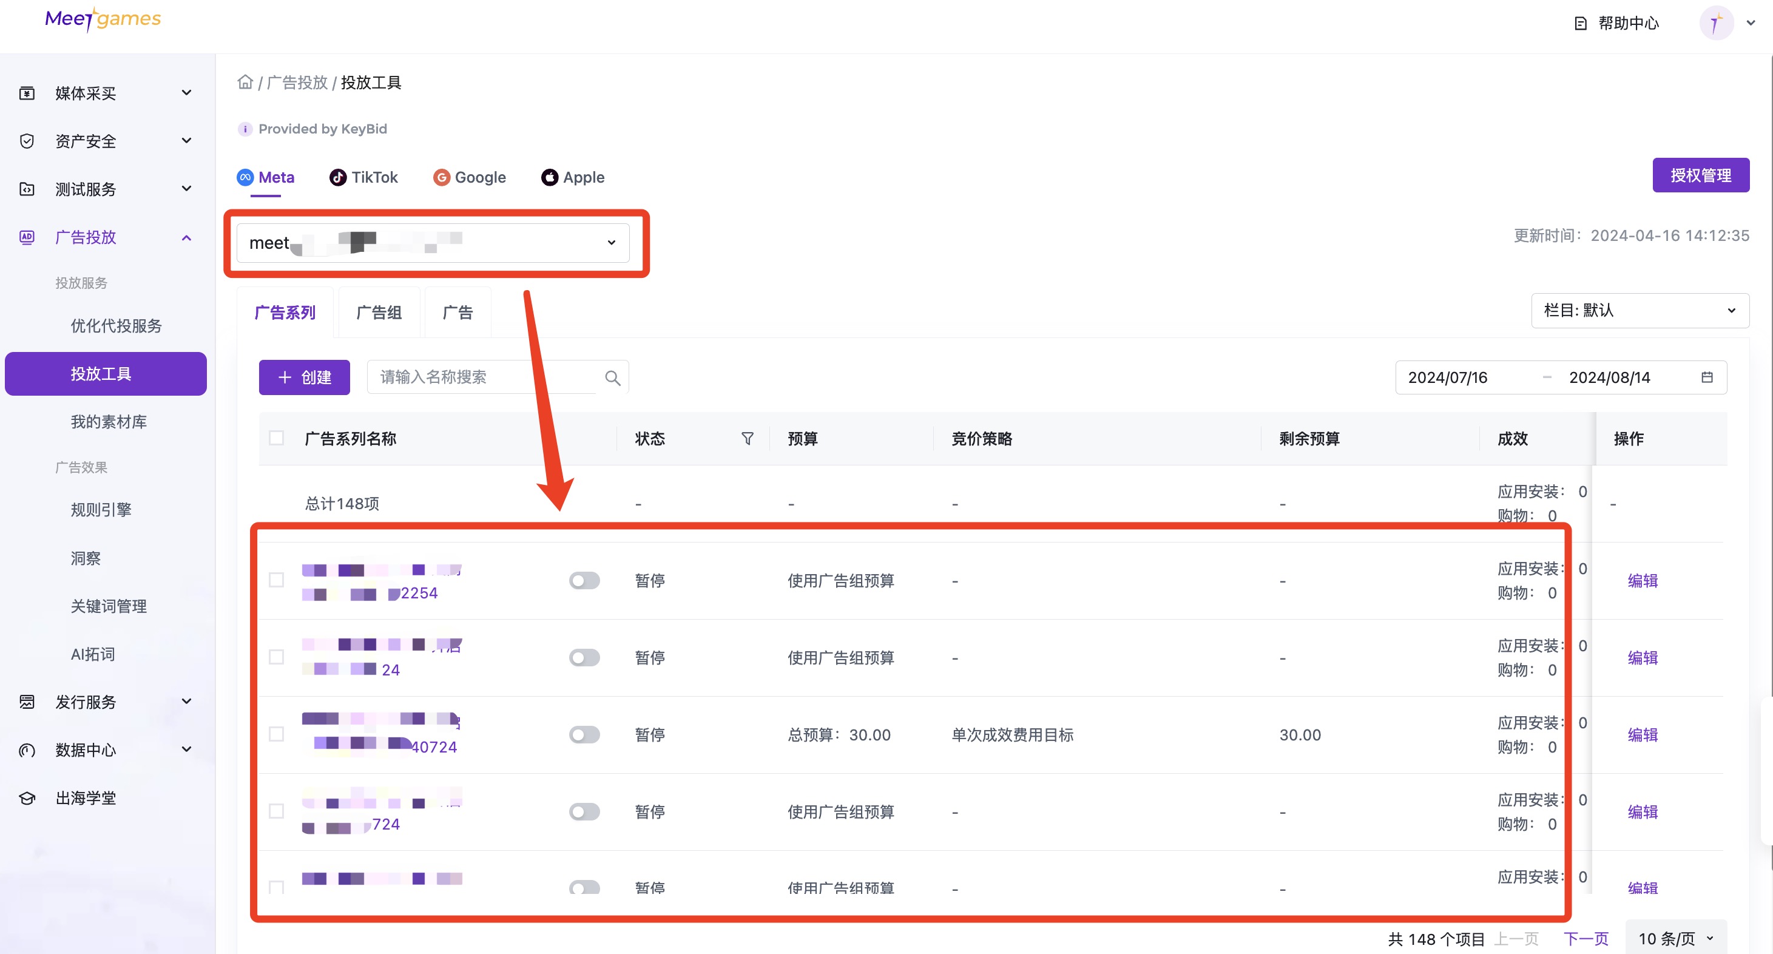Expand the 资产安全 menu
The height and width of the screenshot is (954, 1773).
[186, 141]
